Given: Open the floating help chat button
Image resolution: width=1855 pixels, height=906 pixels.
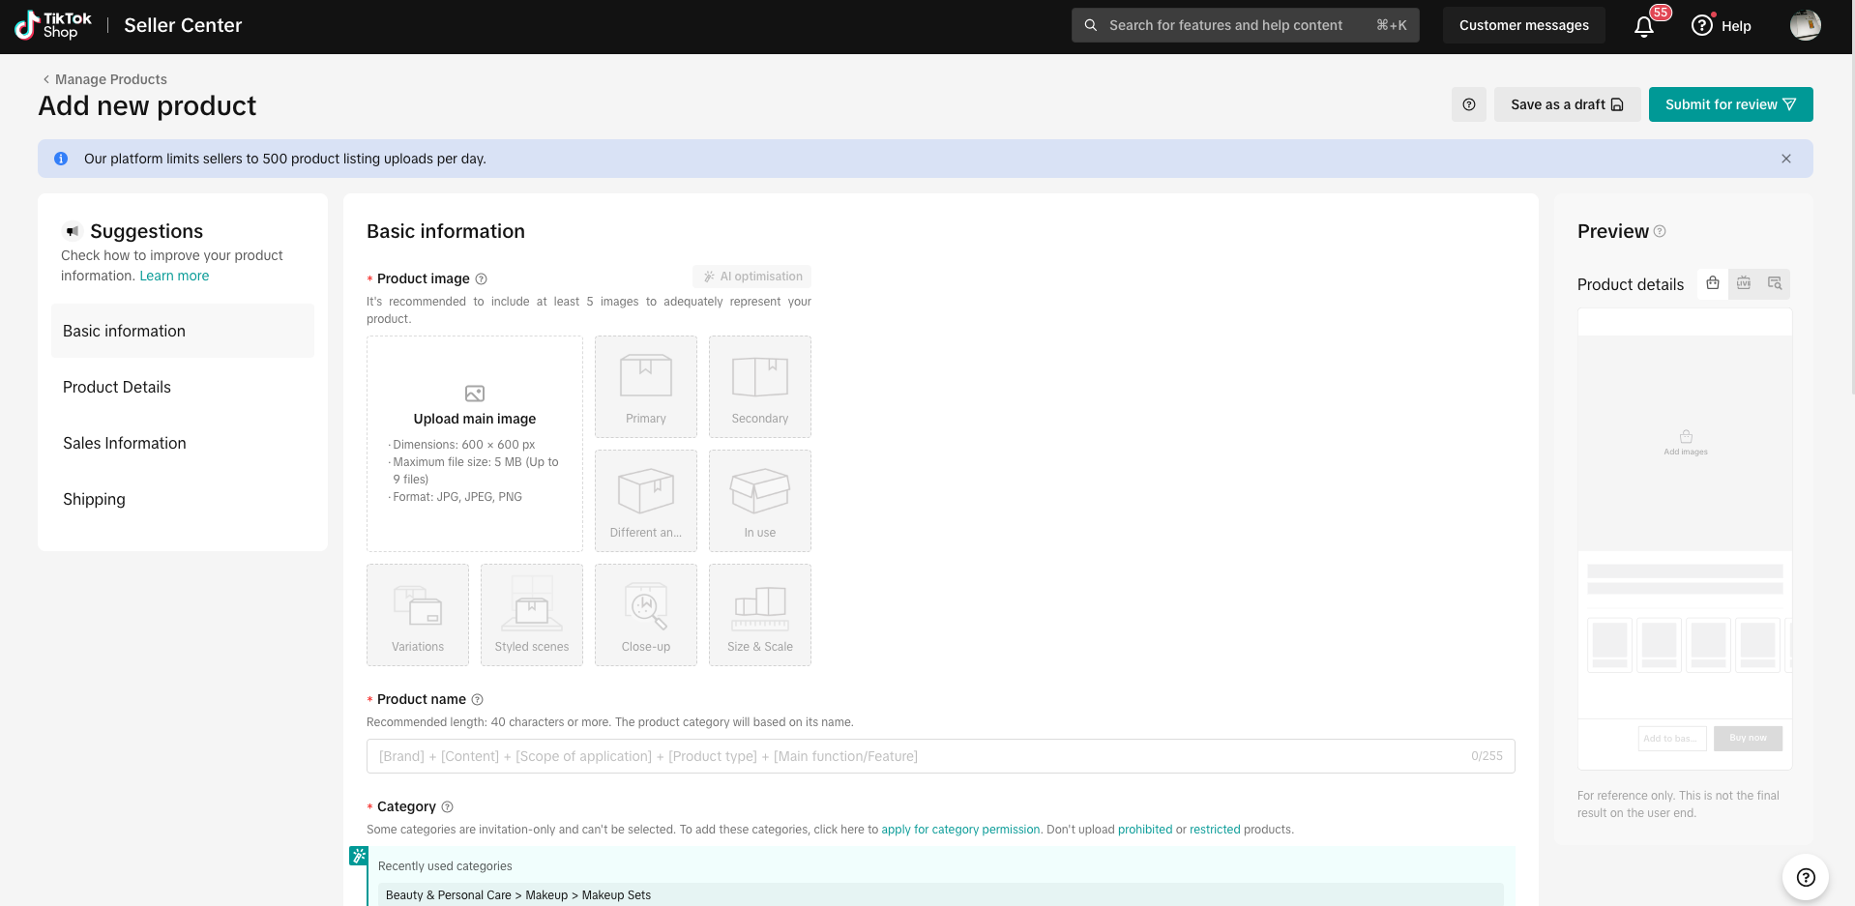Looking at the screenshot, I should click(1805, 878).
